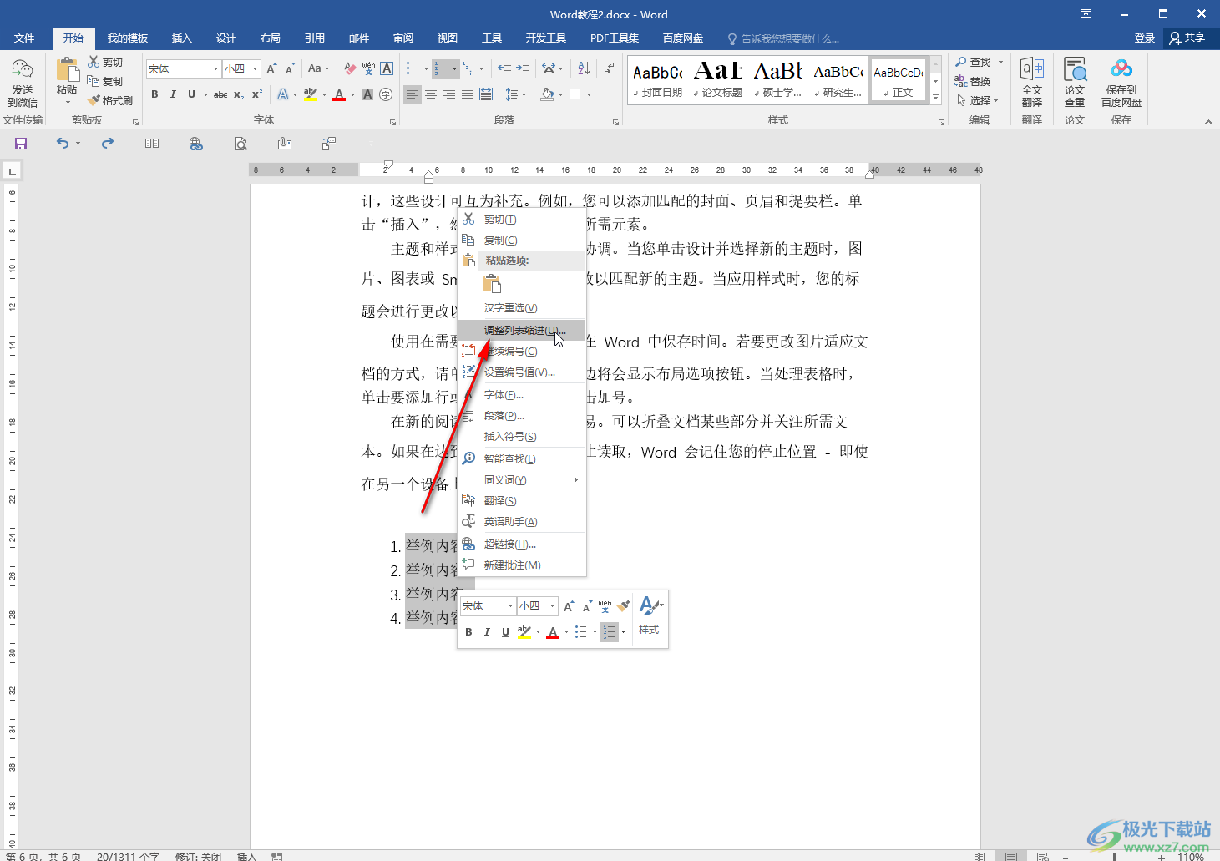Apply the 论文标题 style
Viewport: 1220px width, 861px height.
tap(718, 79)
